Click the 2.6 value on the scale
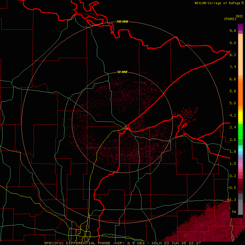 coord(233,140)
